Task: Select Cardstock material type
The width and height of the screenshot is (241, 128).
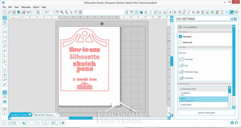Action: coord(204,94)
